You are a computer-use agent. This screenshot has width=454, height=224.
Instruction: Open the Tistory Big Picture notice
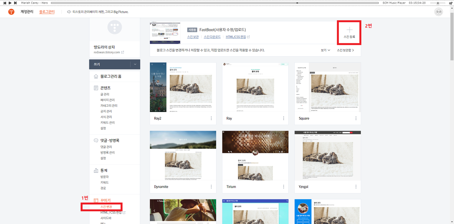click(100, 12)
